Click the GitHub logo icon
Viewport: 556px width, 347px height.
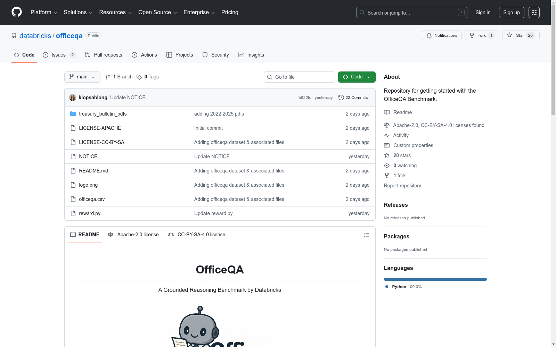point(17,12)
